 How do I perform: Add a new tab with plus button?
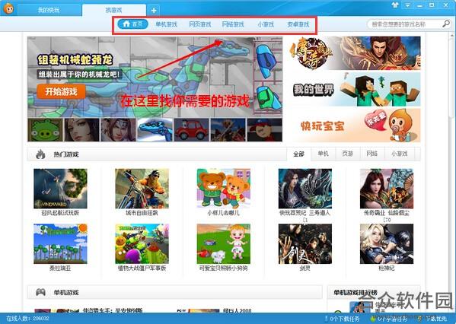tap(154, 11)
